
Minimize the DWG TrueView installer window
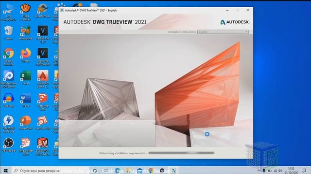[x=227, y=10]
